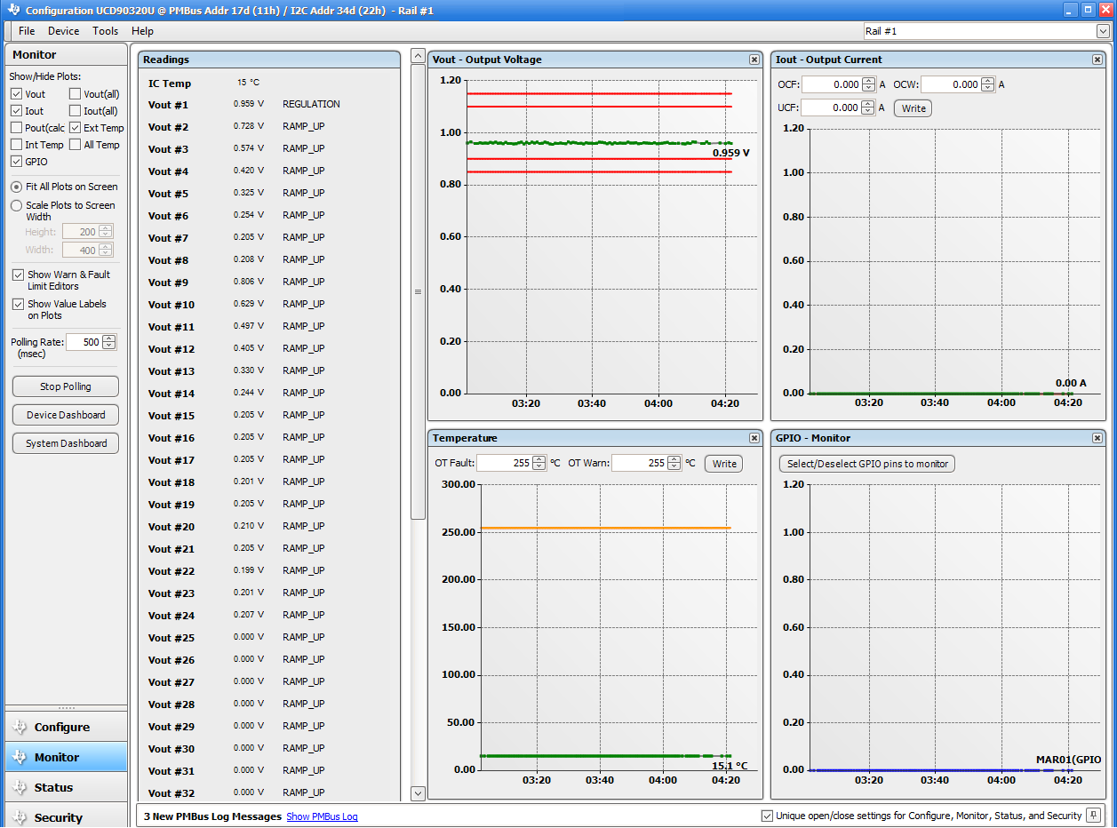
Task: Open the Status section via its icon
Action: [18, 787]
